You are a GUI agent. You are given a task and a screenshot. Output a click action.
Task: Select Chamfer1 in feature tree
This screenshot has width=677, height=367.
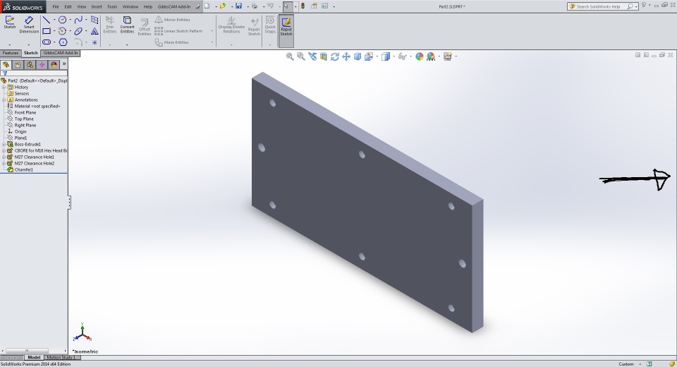coord(24,170)
